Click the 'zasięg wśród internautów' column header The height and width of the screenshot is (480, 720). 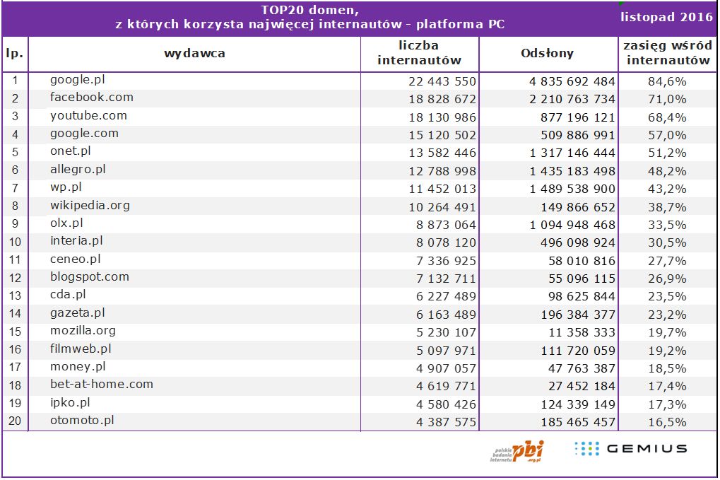coord(668,53)
